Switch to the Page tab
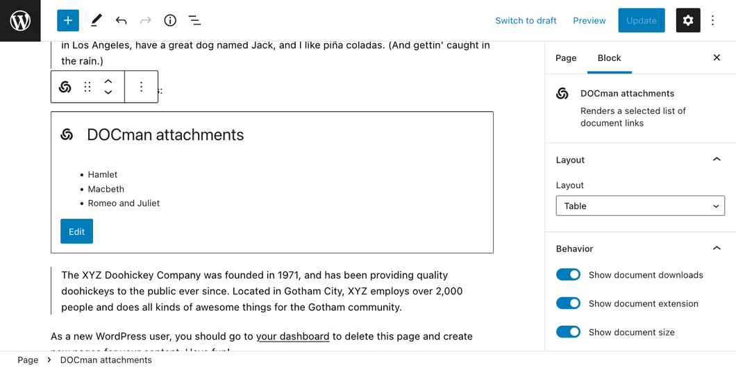The image size is (736, 368). point(566,58)
